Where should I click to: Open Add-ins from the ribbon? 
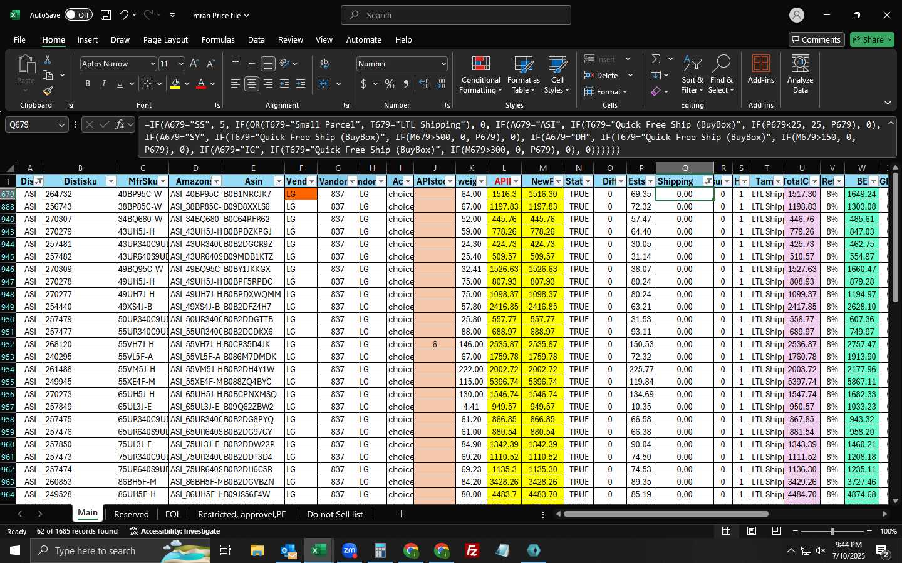coord(761,69)
